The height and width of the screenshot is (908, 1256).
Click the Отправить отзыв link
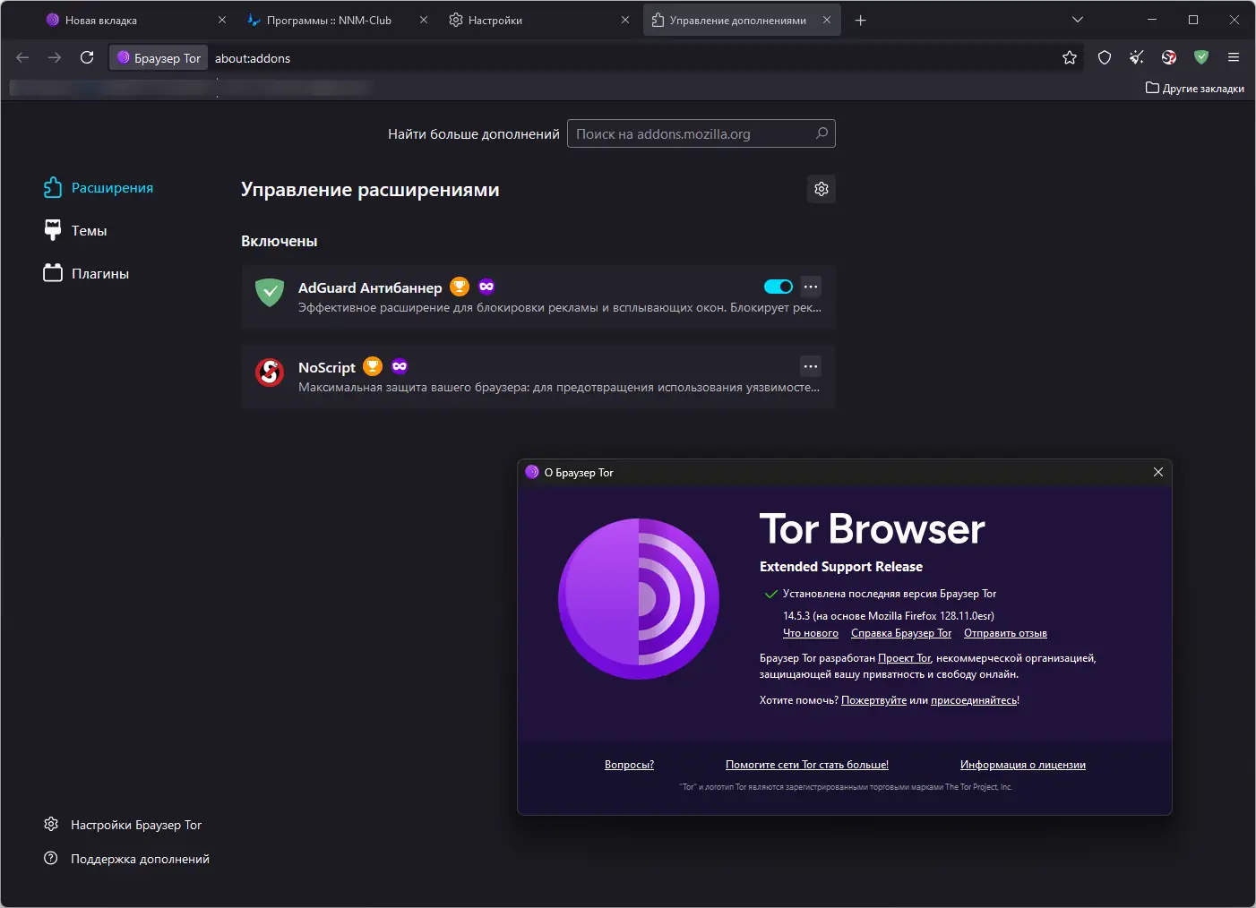point(1005,633)
